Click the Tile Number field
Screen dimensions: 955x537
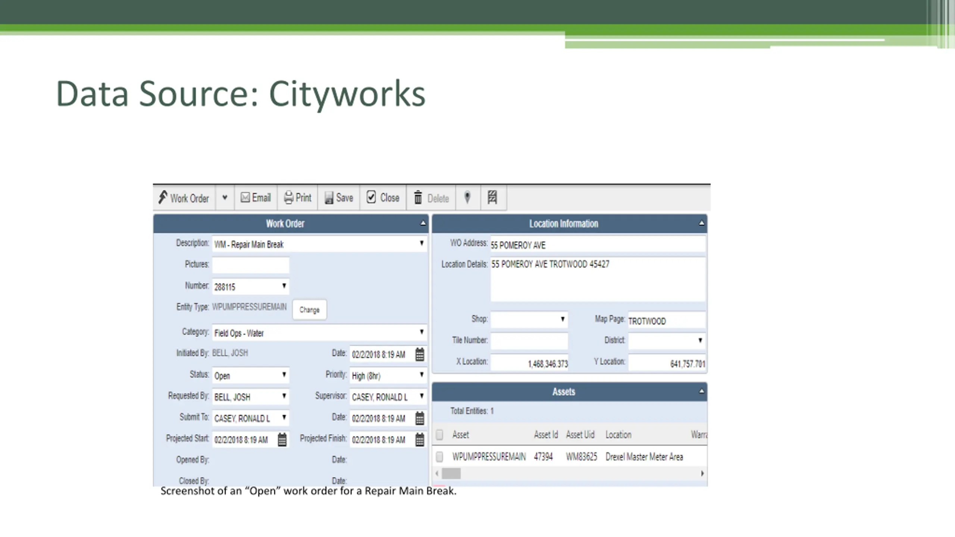click(x=529, y=340)
